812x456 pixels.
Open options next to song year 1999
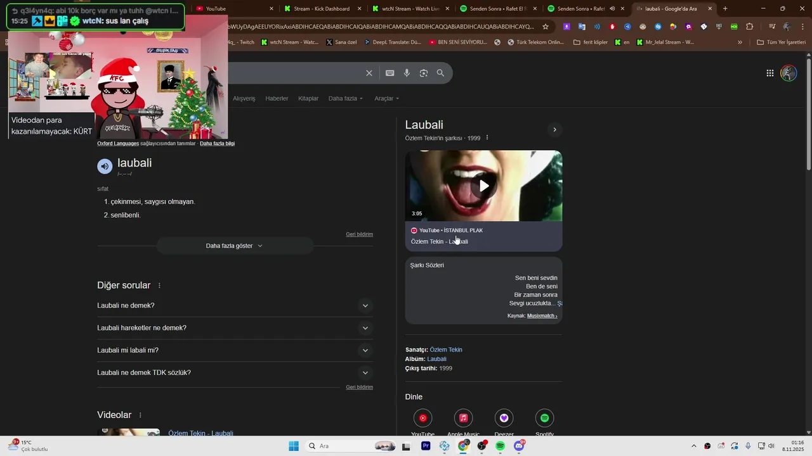click(x=487, y=137)
